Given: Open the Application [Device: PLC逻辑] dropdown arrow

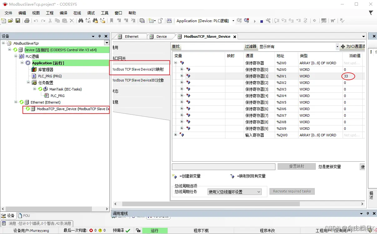Looking at the screenshot, I should 233,21.
